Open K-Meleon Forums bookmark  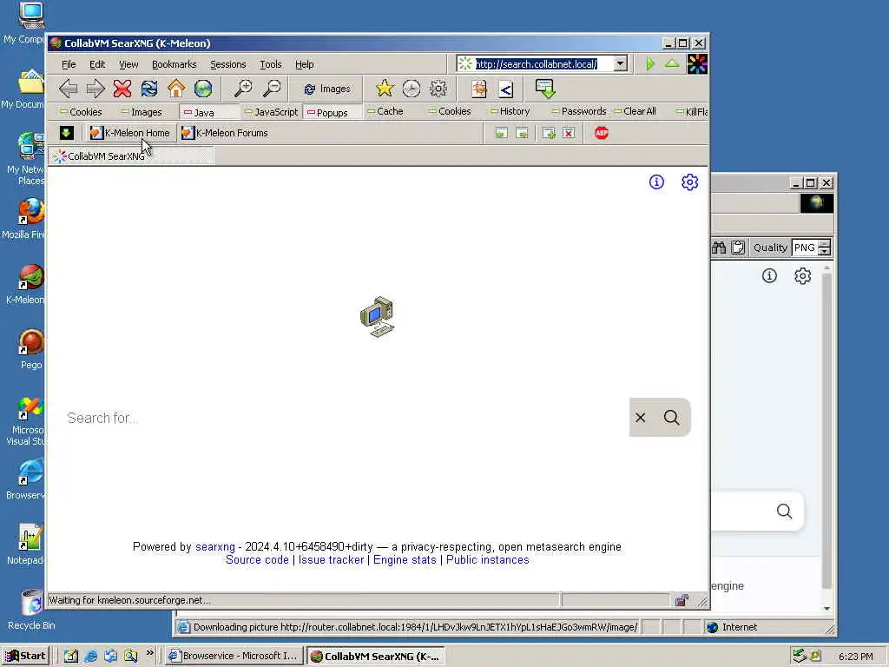tap(225, 133)
